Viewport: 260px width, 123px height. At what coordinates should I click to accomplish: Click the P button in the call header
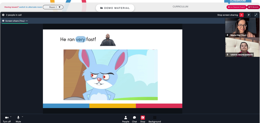tap(249, 15)
